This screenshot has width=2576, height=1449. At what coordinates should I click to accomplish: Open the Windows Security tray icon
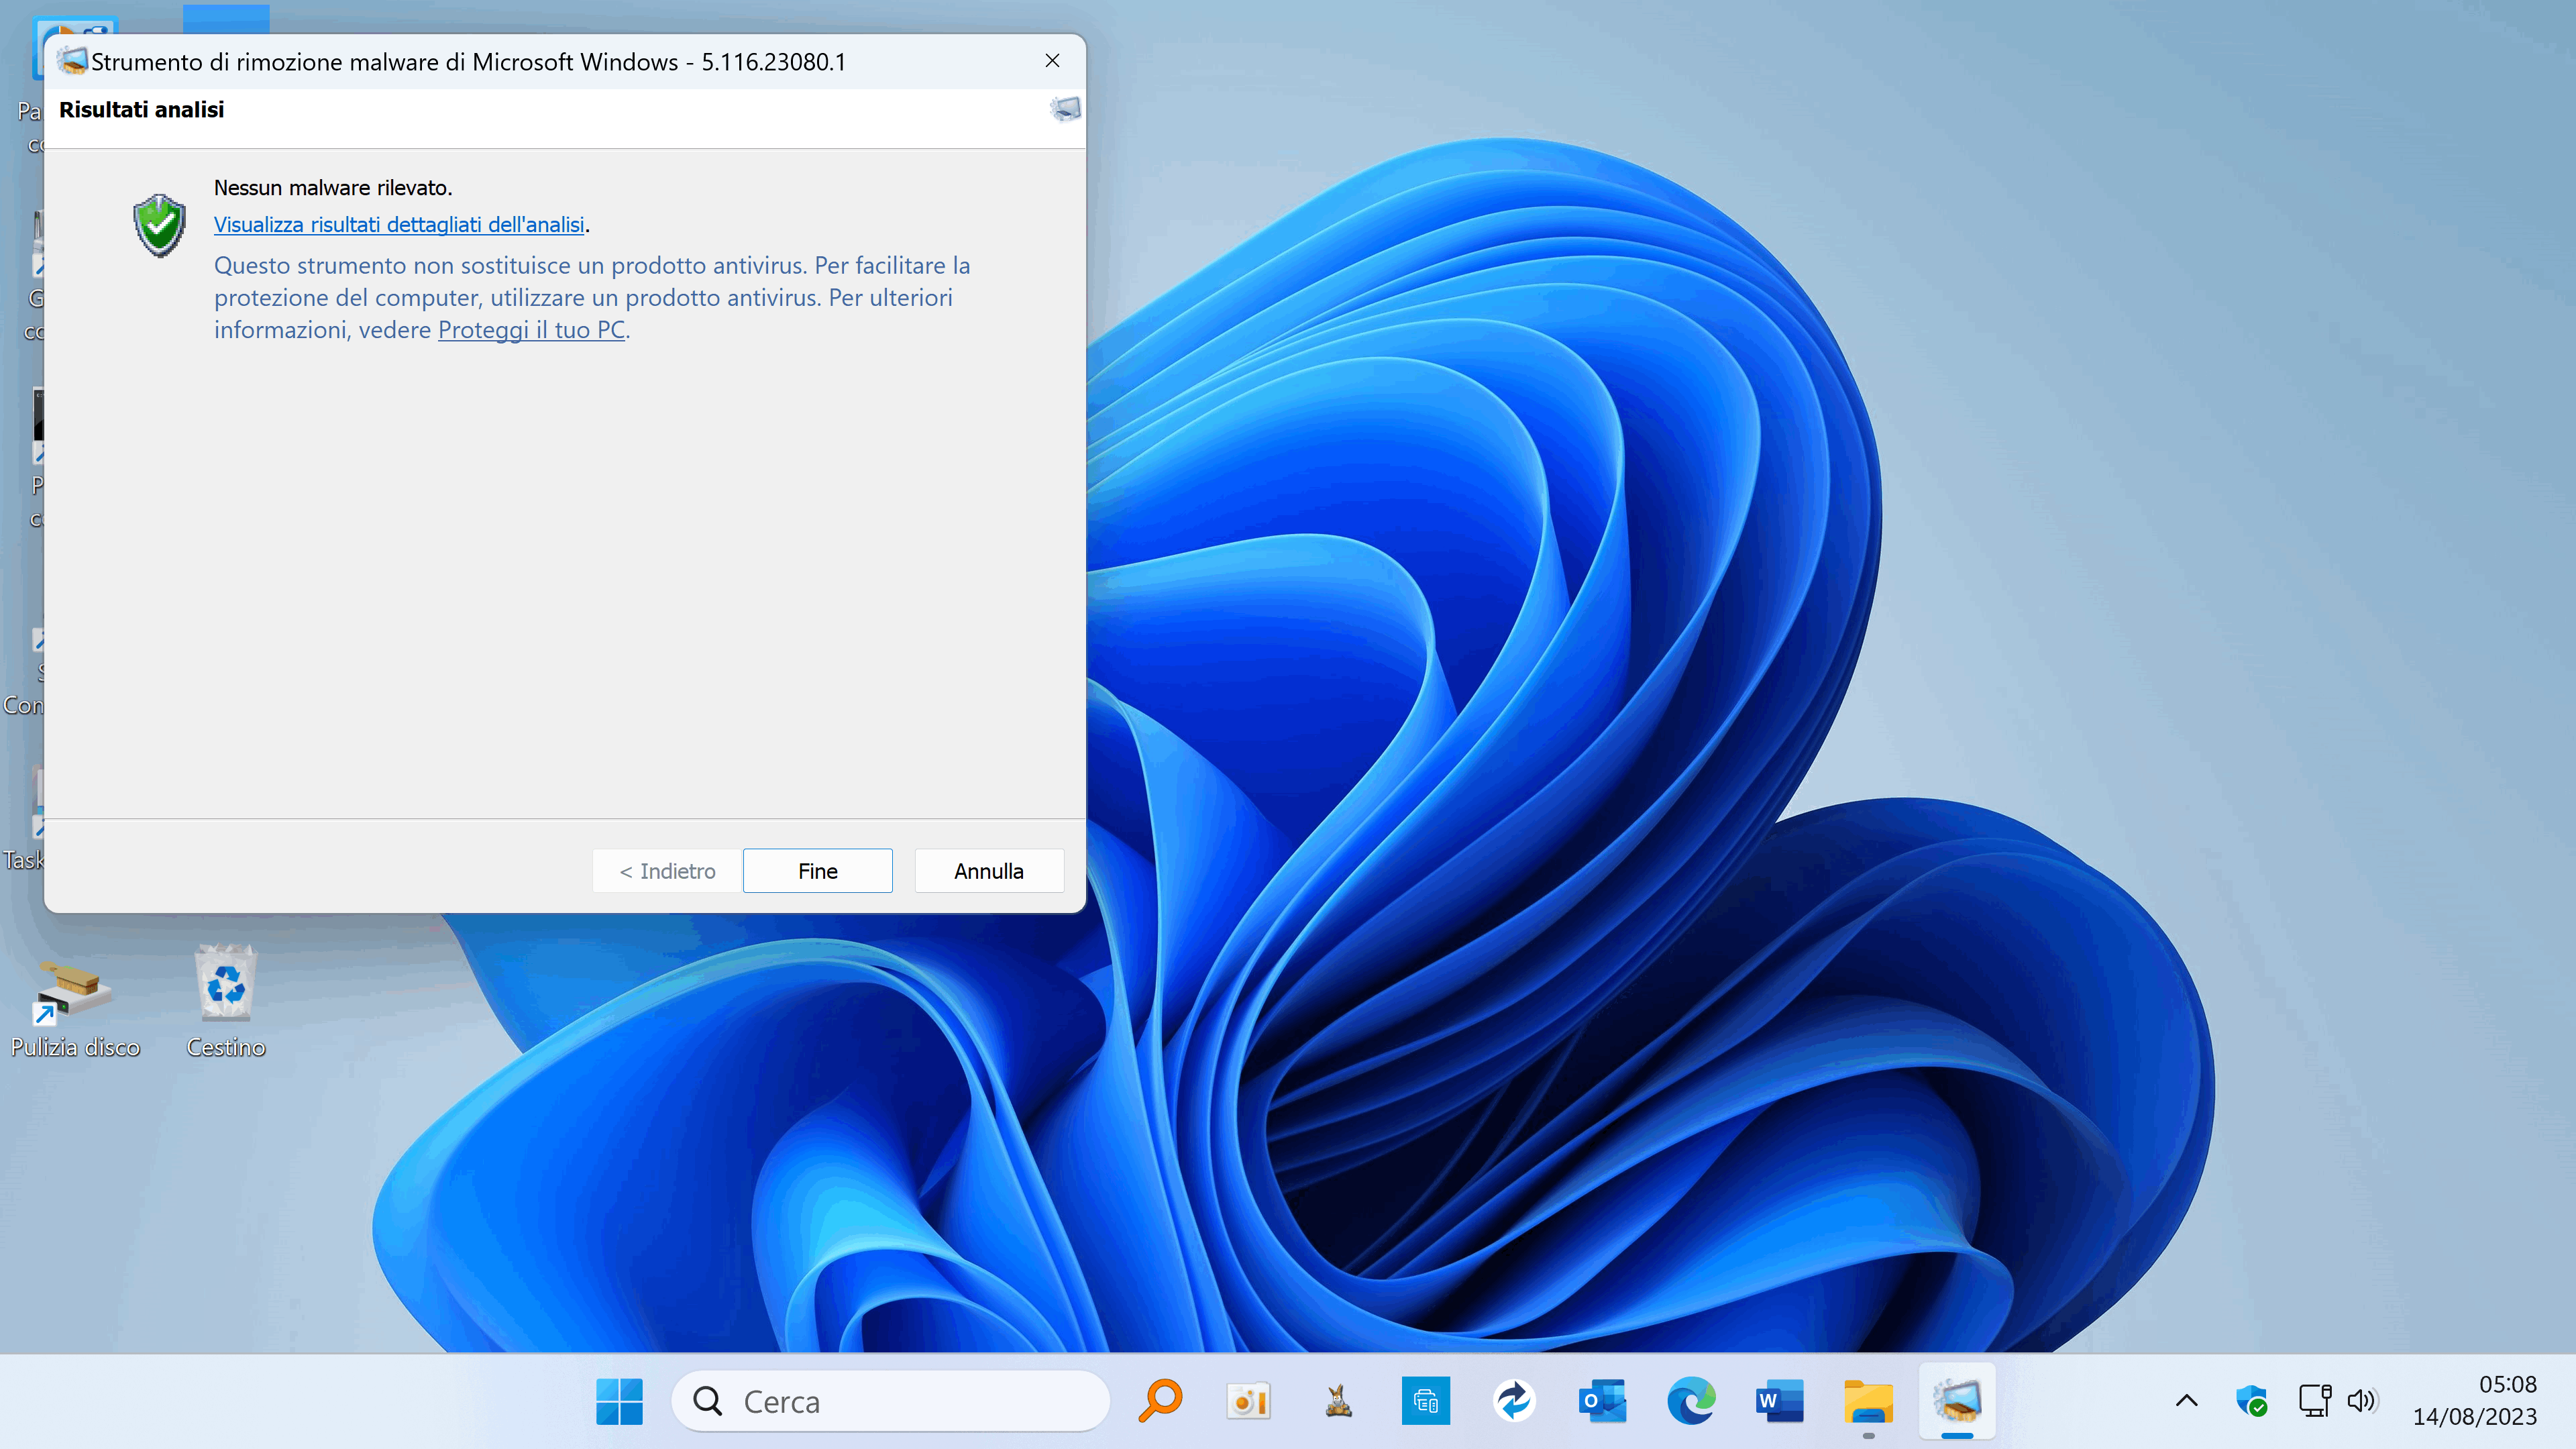click(x=2251, y=1401)
